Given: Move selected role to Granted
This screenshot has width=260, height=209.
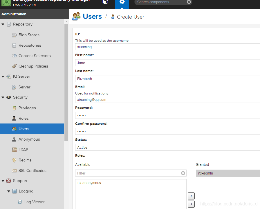Looking at the screenshot, I should 191,196.
